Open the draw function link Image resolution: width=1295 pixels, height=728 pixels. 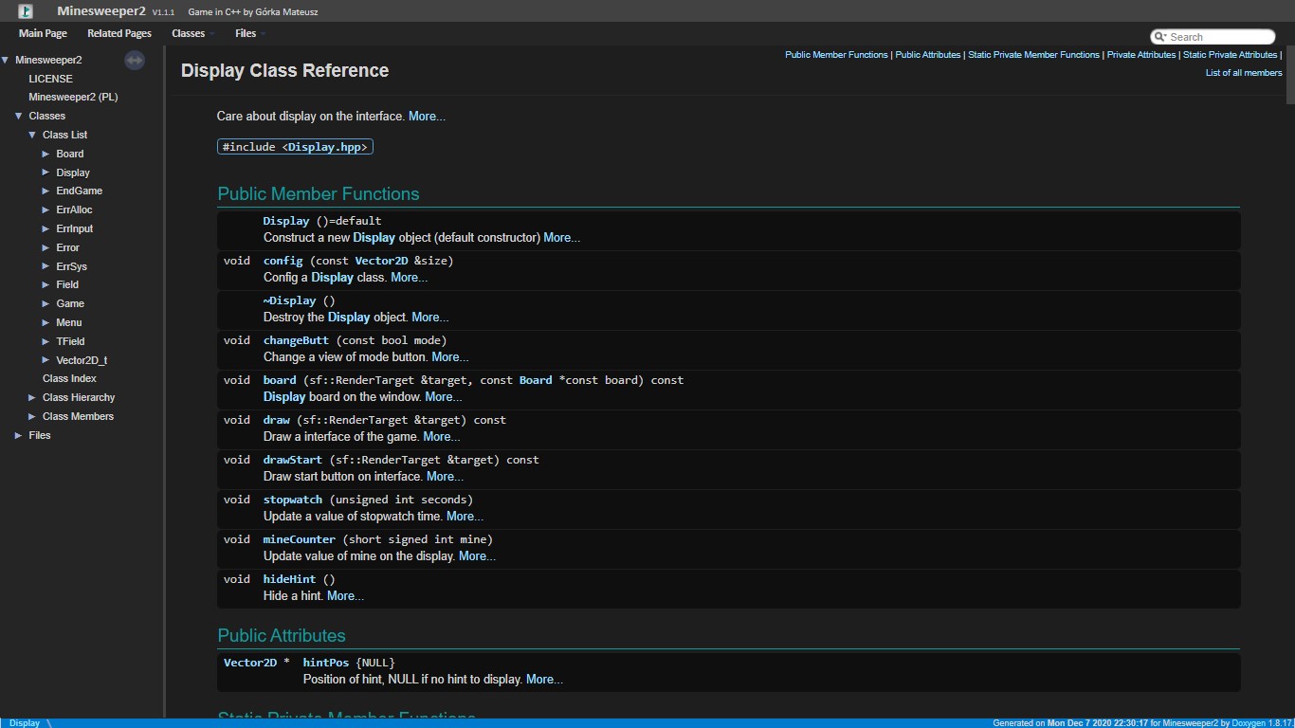[277, 420]
